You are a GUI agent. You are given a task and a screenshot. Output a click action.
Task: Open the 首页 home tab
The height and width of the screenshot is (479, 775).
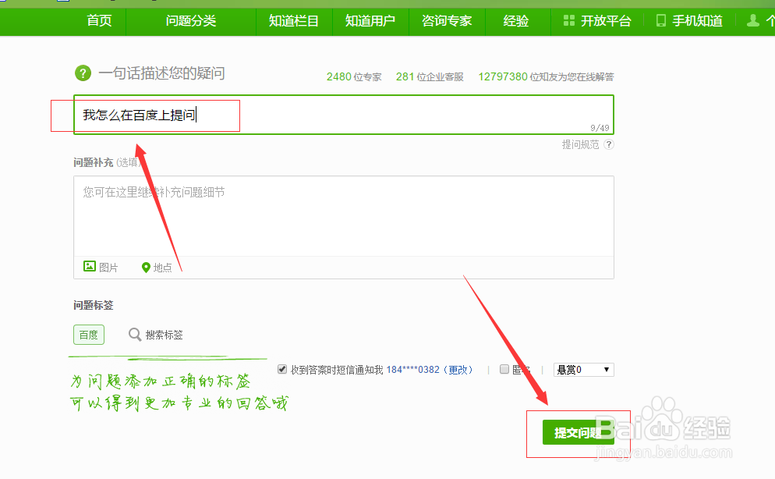[99, 21]
